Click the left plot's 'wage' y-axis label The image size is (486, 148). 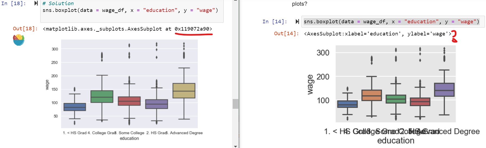click(x=47, y=85)
